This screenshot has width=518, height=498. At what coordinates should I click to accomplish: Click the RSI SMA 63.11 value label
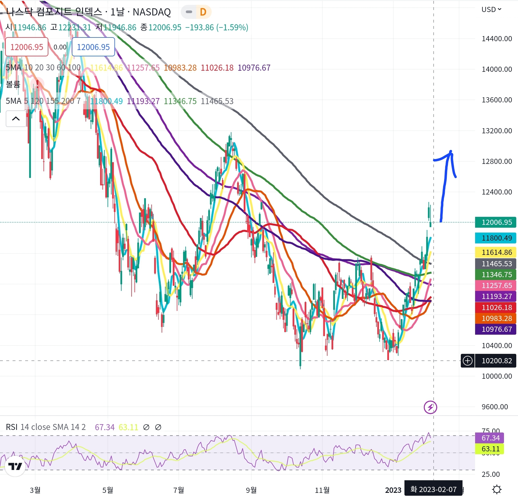489,449
